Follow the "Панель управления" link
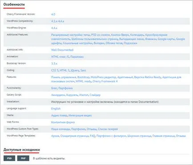This screenshot has height=165, width=193. pyautogui.click(x=64, y=77)
